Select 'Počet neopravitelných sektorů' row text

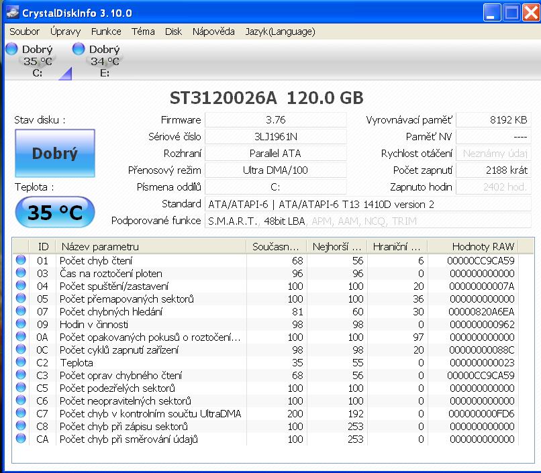pos(126,401)
